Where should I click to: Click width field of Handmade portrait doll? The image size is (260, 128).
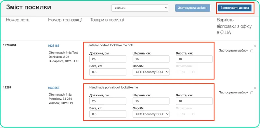click(151, 101)
